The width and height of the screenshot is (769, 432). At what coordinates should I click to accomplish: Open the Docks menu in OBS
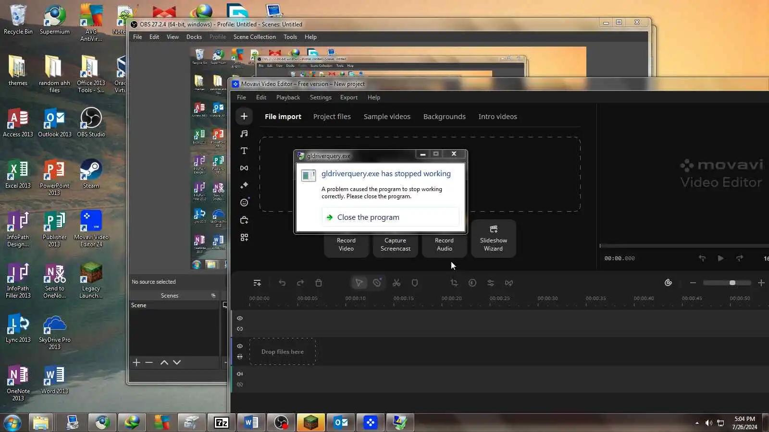pyautogui.click(x=194, y=37)
